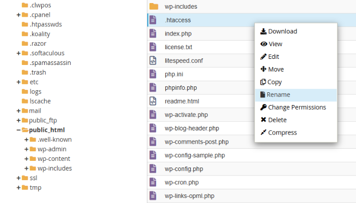Select Move in the context menu
Image resolution: width=356 pixels, height=203 pixels.
pyautogui.click(x=276, y=70)
